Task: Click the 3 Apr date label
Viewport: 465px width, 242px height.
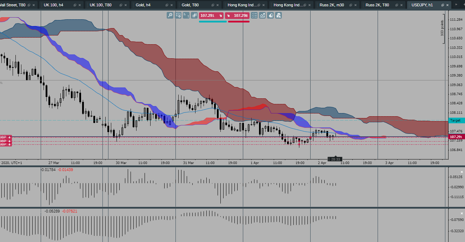Action: click(390, 163)
